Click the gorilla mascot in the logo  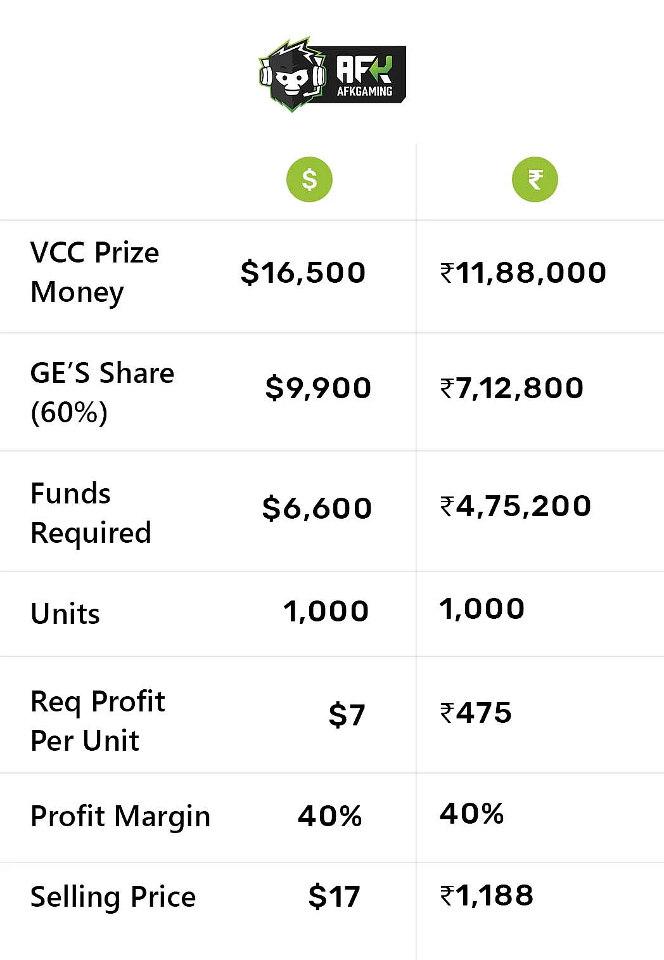coord(292,74)
